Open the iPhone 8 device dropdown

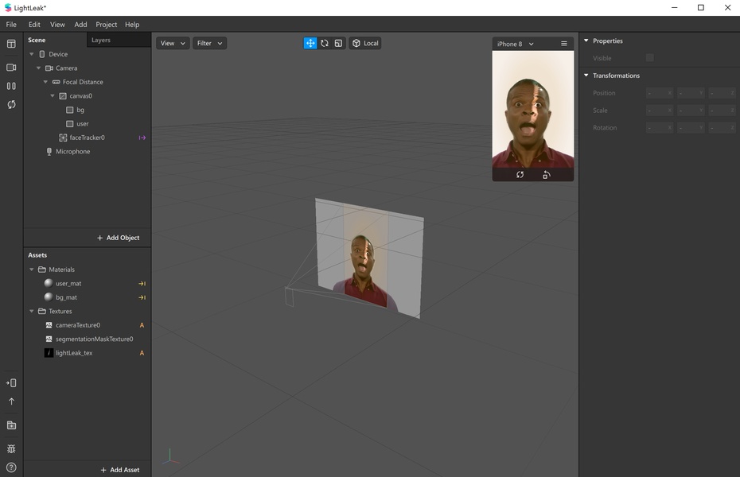[x=515, y=44]
